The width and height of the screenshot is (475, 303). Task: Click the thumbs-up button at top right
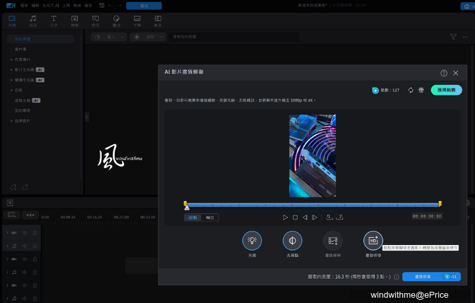click(468, 6)
